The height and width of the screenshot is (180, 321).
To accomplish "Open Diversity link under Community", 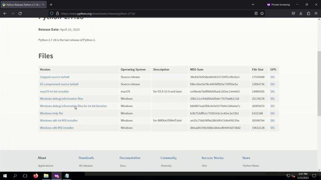I will point(166,165).
